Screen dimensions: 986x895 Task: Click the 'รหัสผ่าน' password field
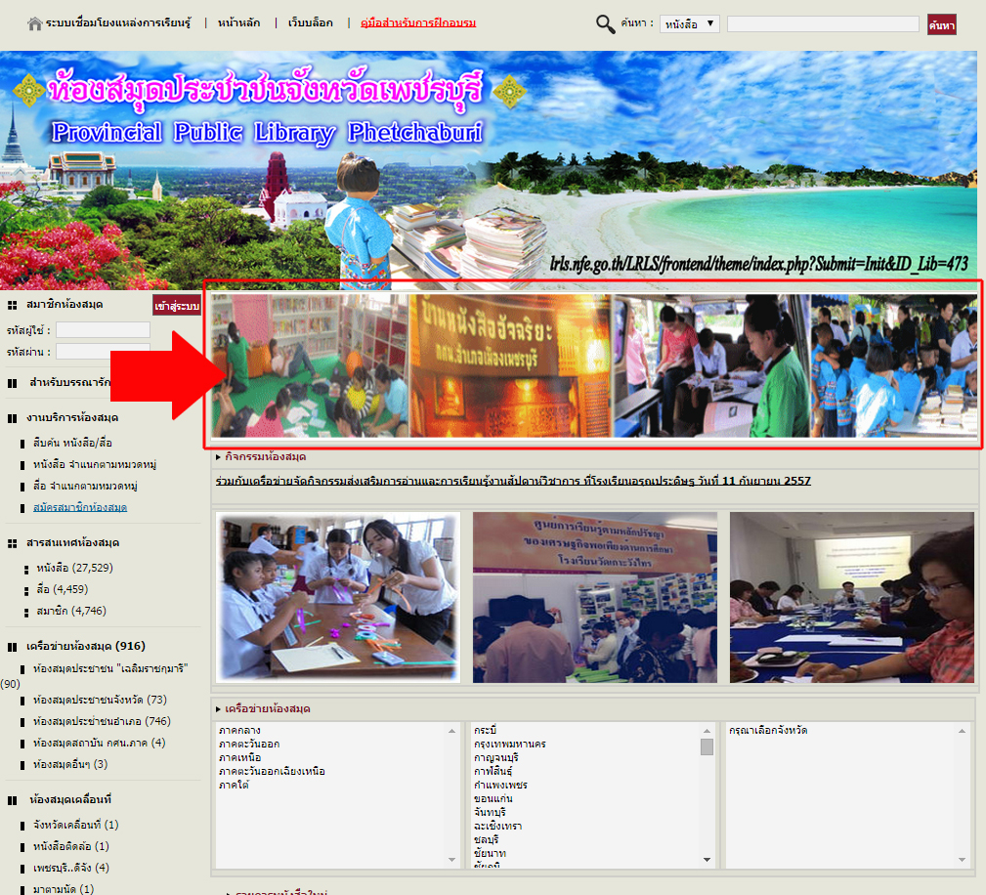104,352
